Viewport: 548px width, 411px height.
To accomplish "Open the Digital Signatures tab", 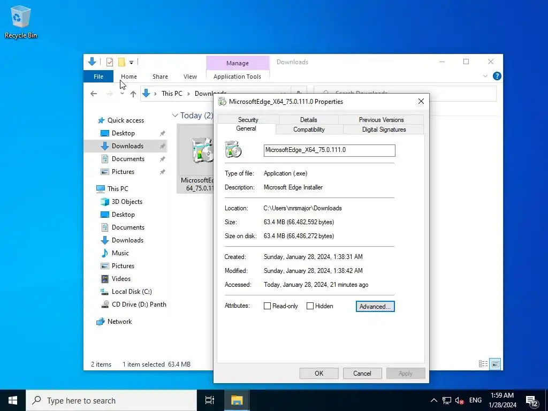I will point(384,130).
